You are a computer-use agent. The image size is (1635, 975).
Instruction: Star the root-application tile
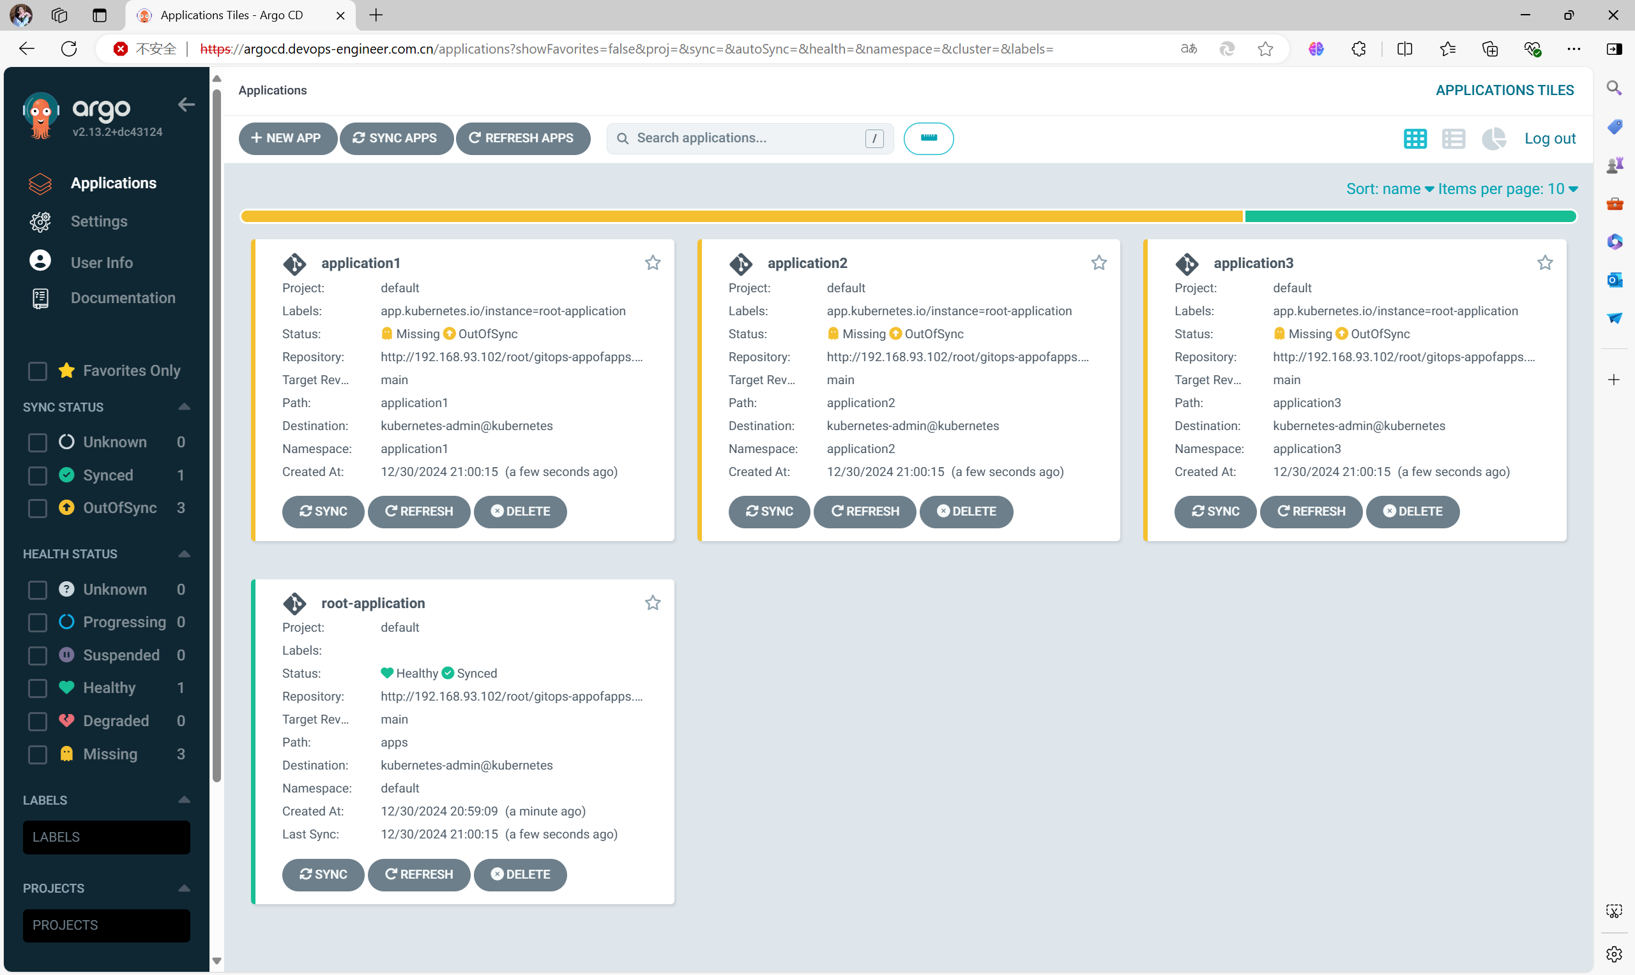pos(652,602)
